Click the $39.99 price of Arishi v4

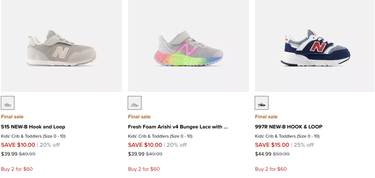(x=136, y=154)
